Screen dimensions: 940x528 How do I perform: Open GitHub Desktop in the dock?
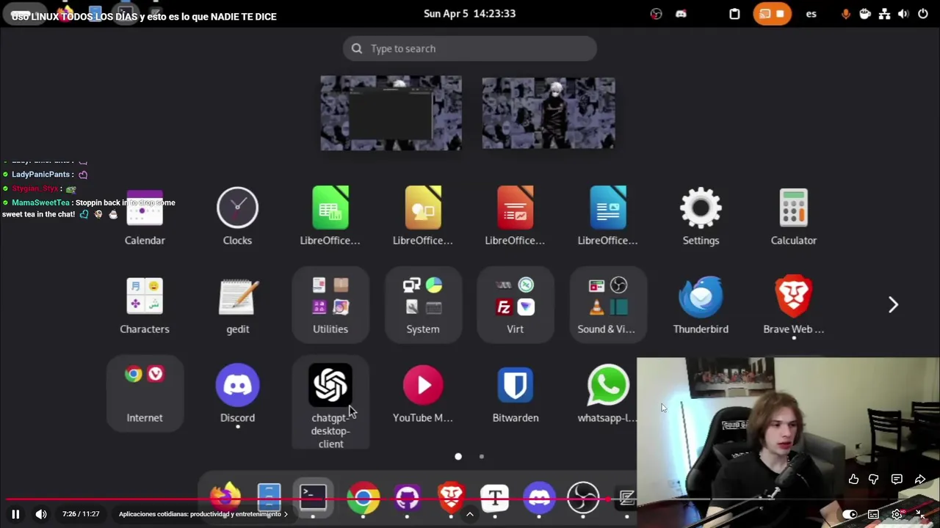407,497
